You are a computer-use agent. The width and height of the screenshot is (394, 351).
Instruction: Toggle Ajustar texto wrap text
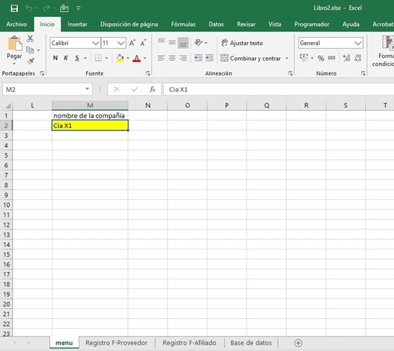click(242, 43)
